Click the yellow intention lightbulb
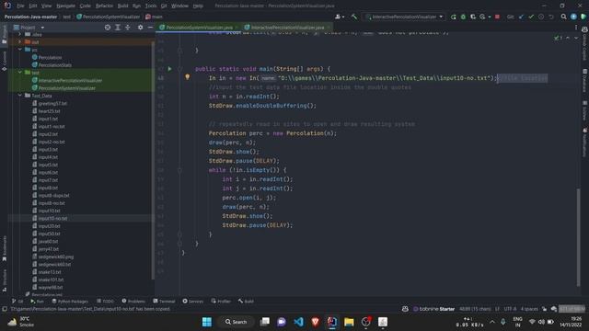This screenshot has width=589, height=331. tap(187, 77)
